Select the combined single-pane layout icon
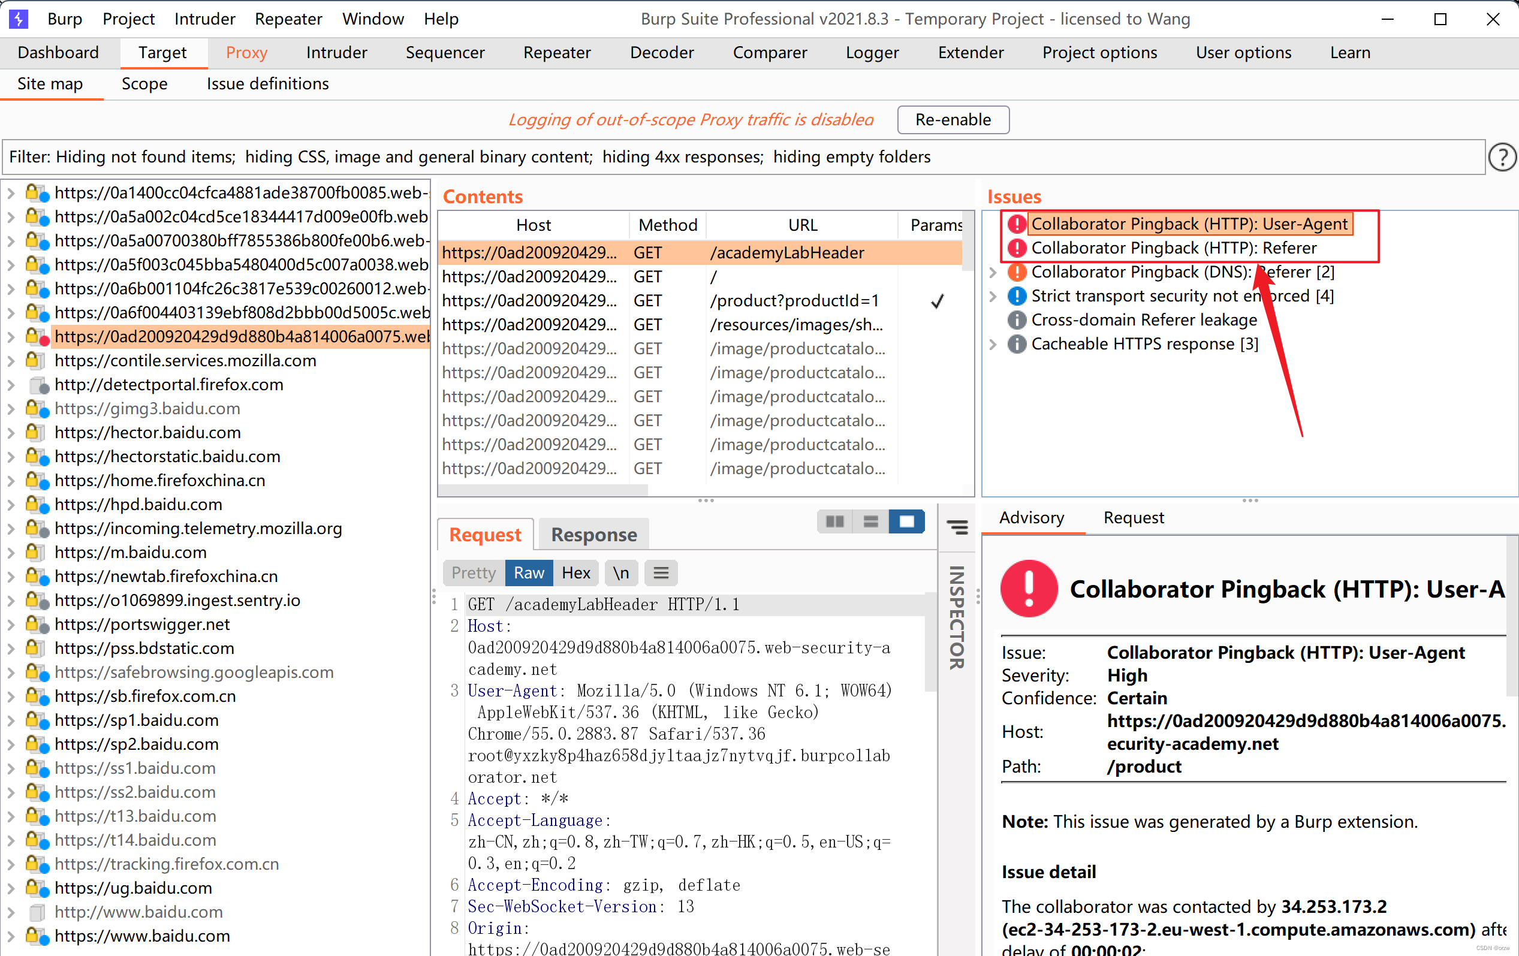This screenshot has height=956, width=1519. point(906,521)
